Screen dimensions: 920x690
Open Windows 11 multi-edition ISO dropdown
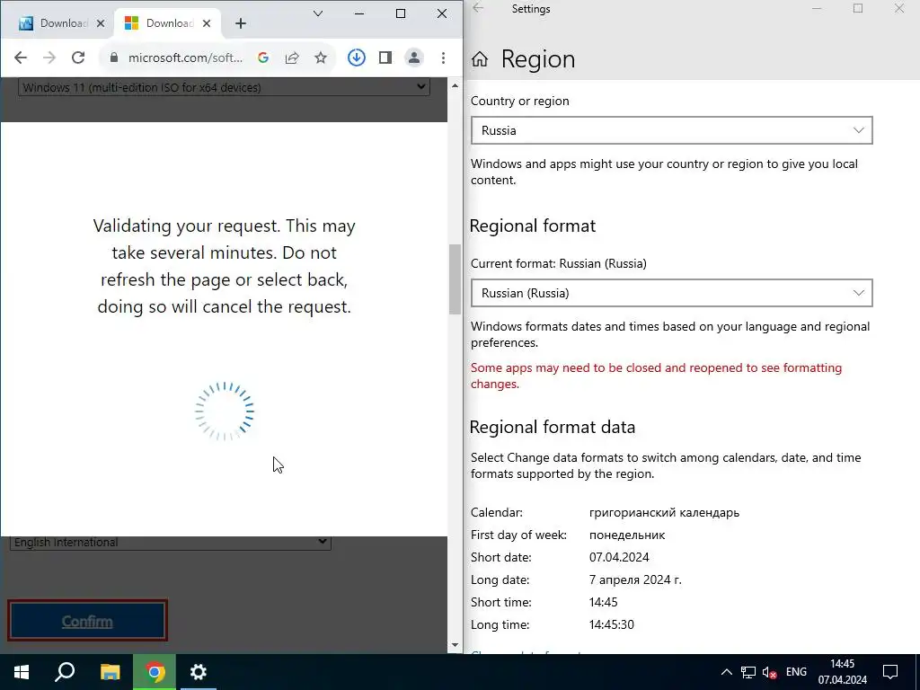224,87
